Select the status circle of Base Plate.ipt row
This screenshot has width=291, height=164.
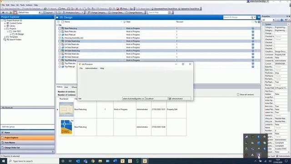click(x=60, y=35)
